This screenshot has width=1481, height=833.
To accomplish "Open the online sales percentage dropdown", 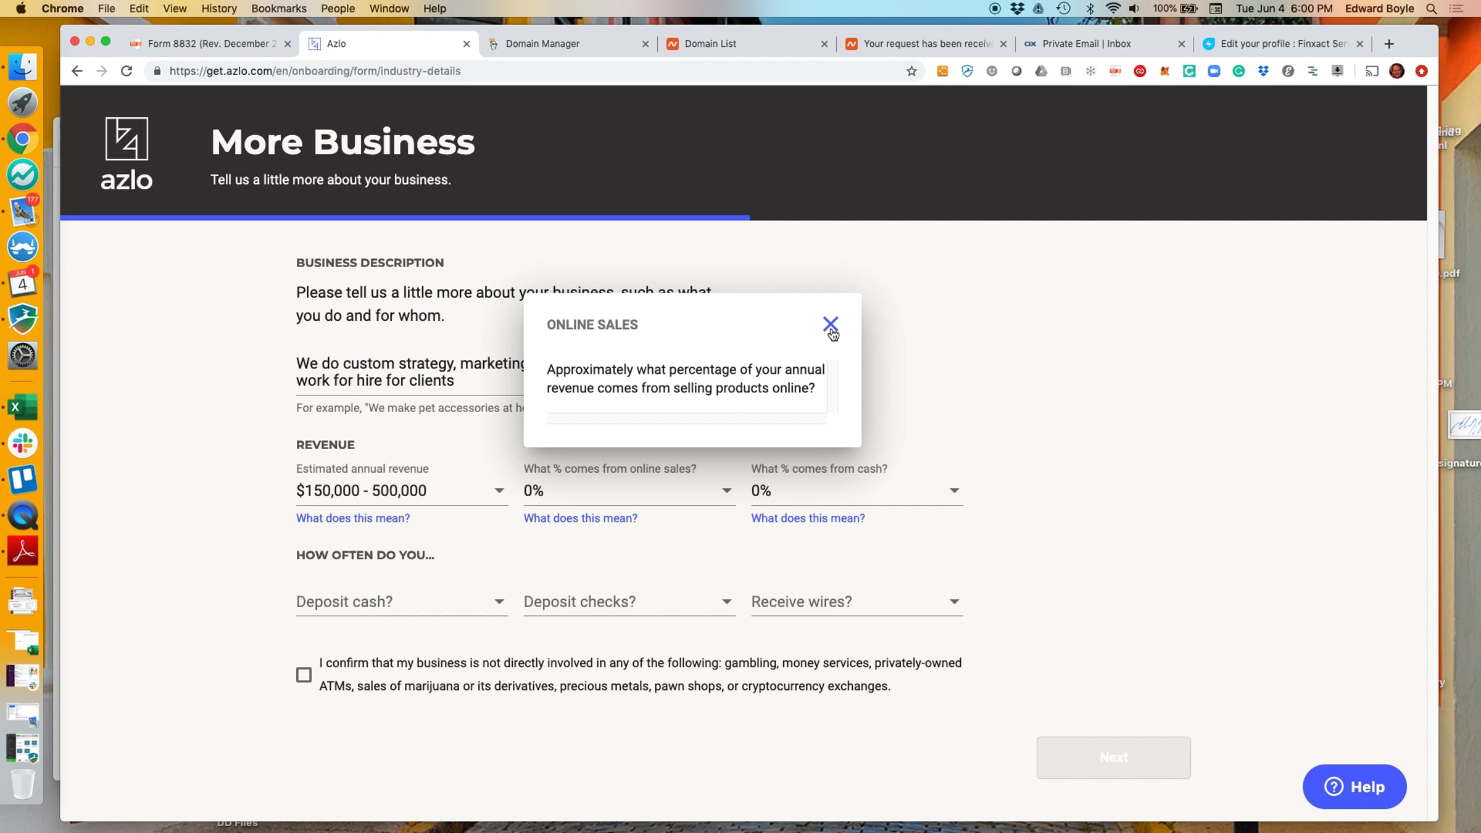I will click(x=628, y=491).
